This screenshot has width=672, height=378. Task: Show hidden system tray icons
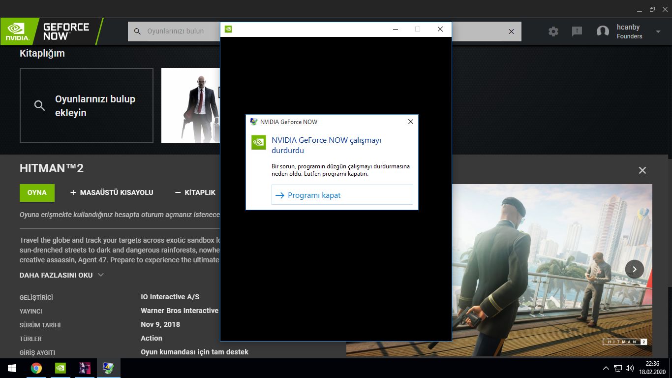click(607, 368)
